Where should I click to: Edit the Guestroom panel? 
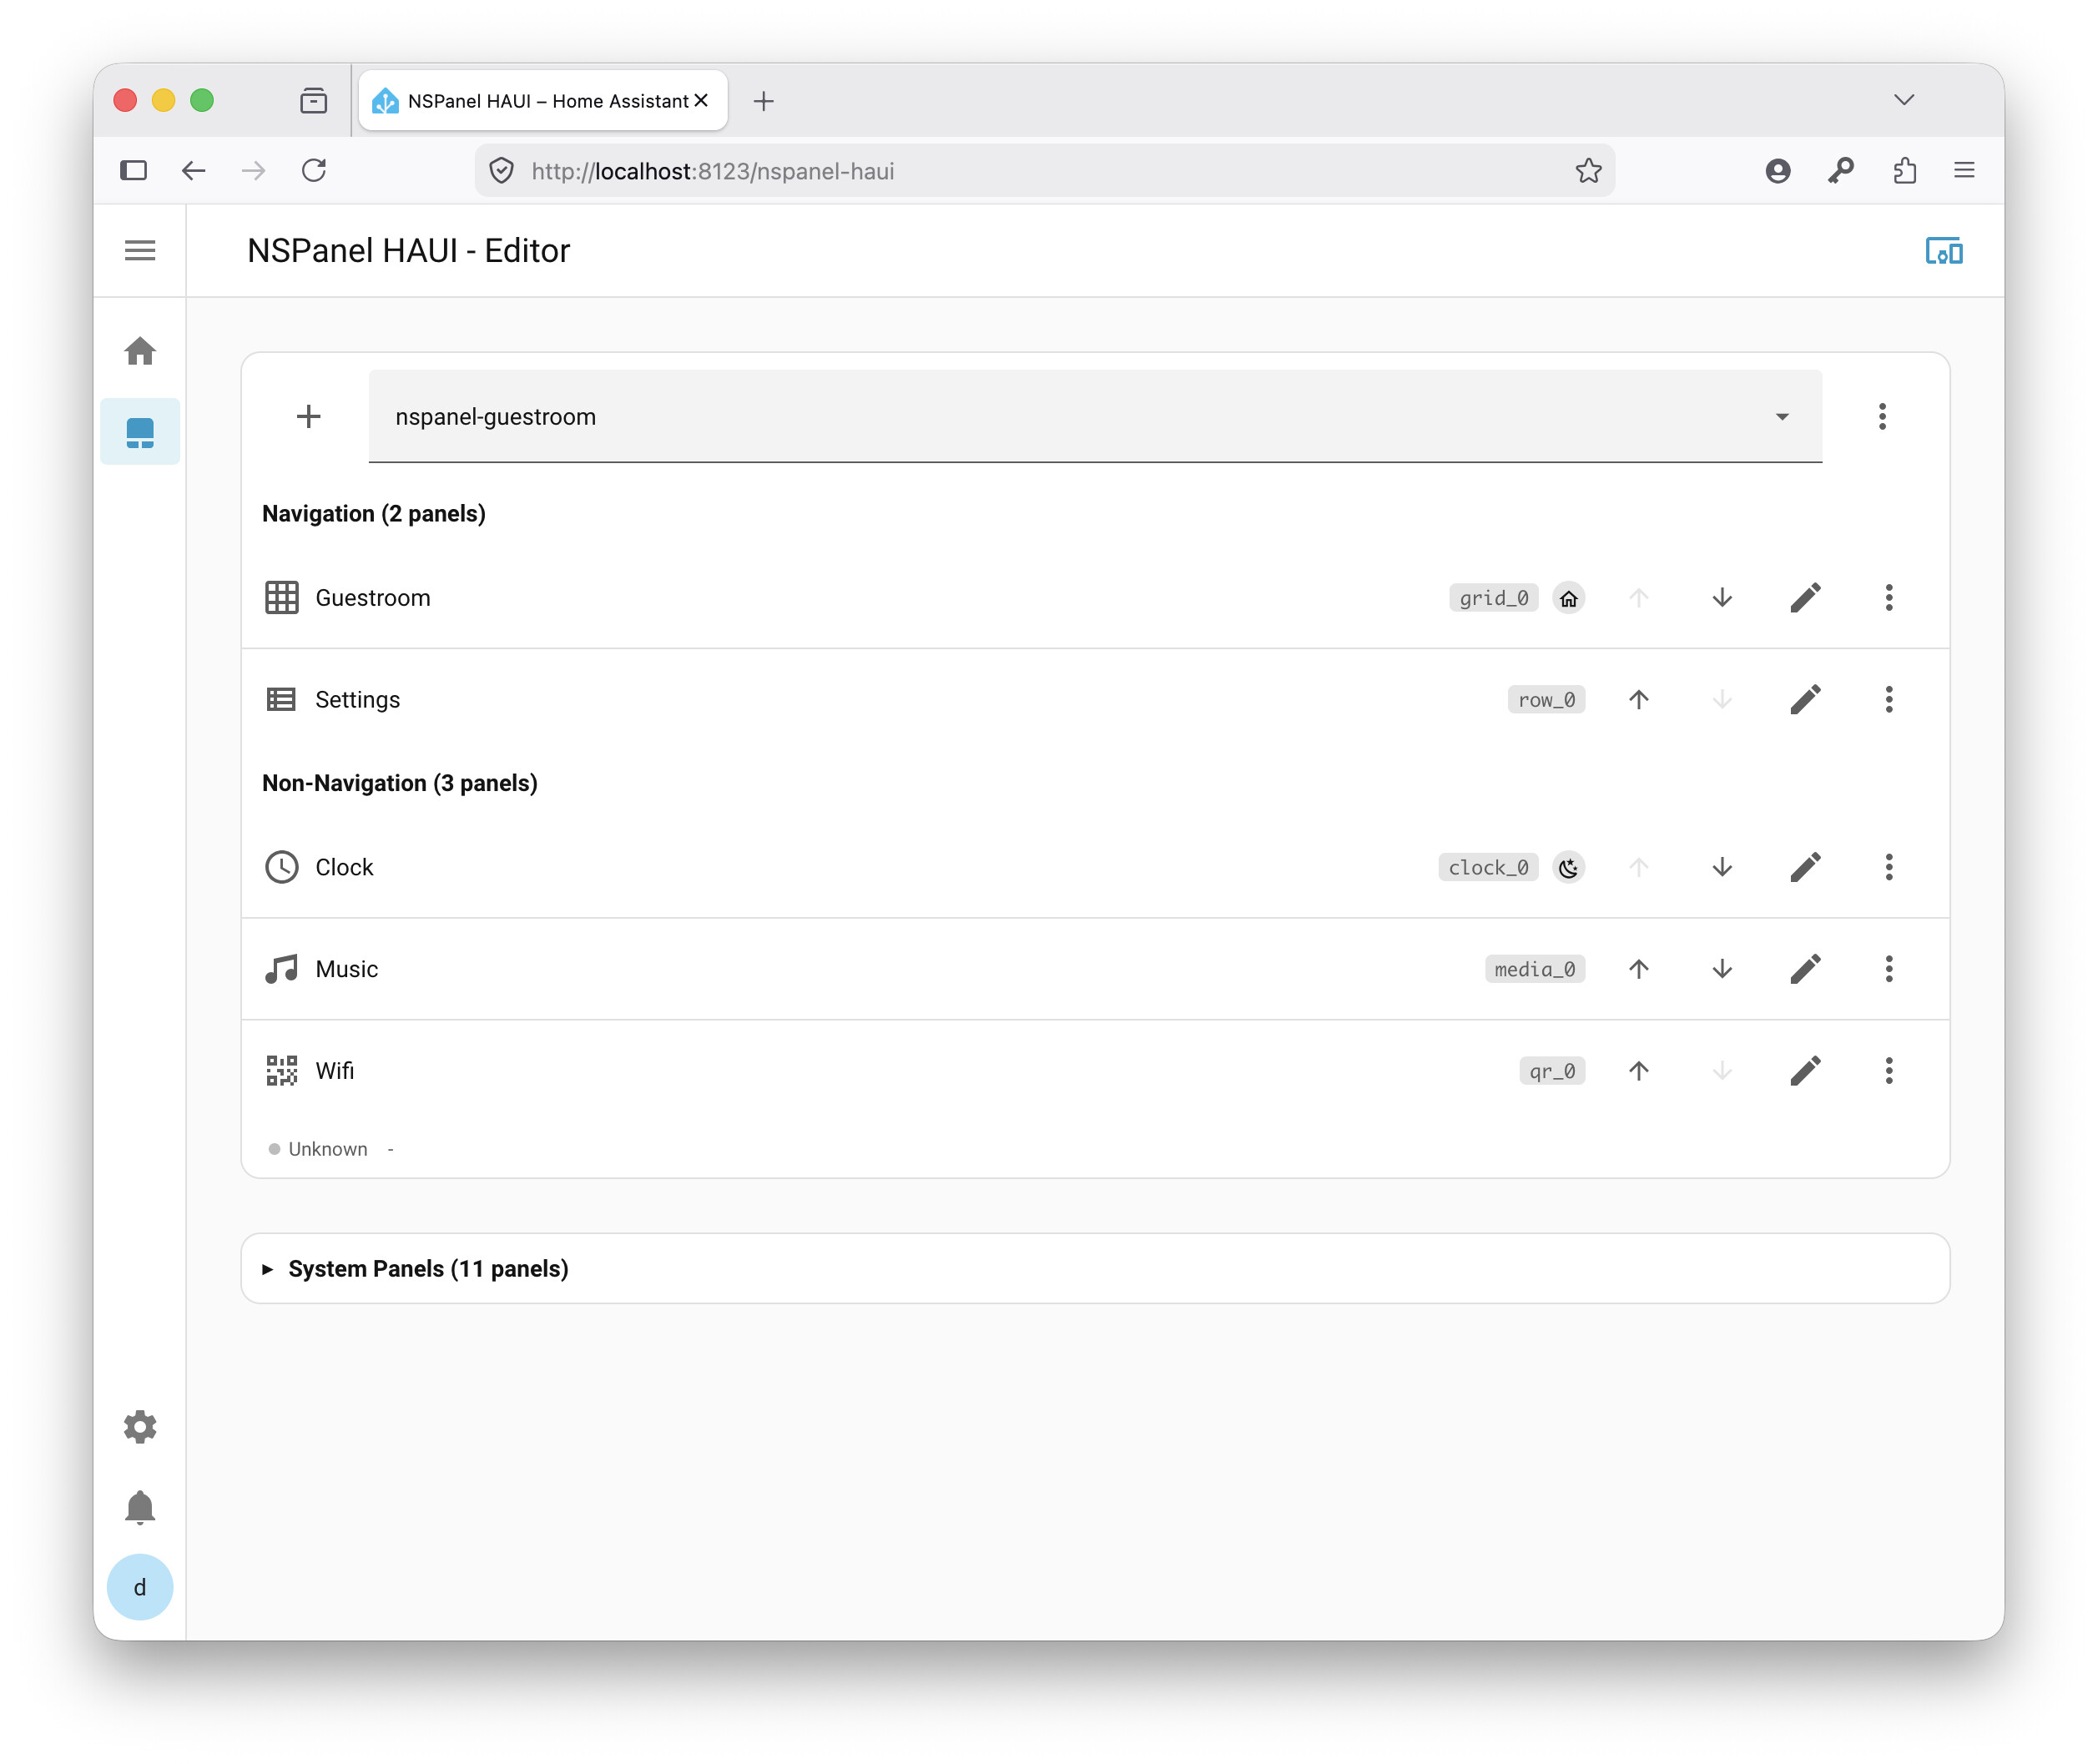click(1805, 598)
